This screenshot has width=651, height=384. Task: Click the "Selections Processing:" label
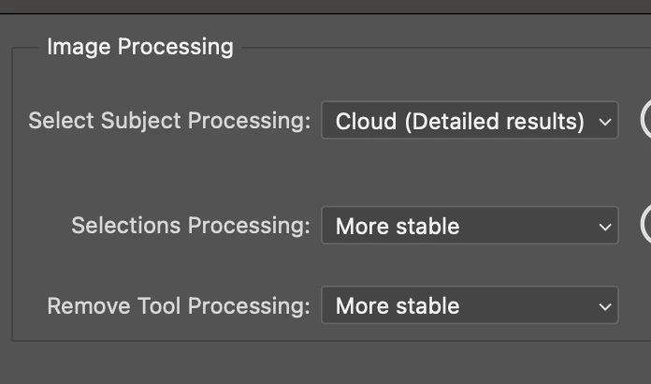[x=191, y=226]
